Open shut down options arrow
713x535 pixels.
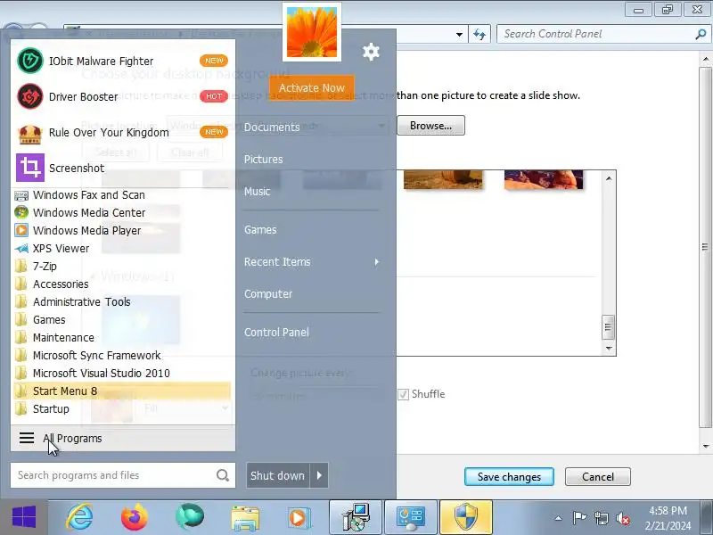click(x=319, y=475)
